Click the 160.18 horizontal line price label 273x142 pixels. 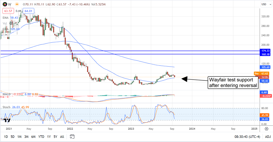pos(265,54)
